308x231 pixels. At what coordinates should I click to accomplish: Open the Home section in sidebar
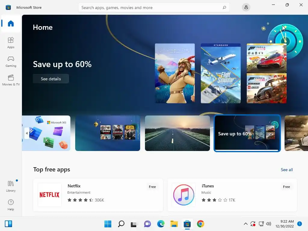coord(11,23)
